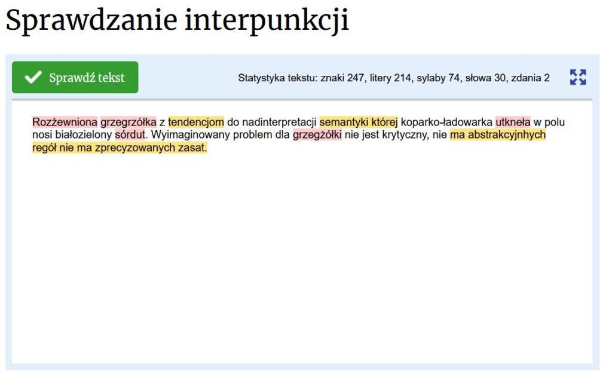The width and height of the screenshot is (612, 378).
Task: Open suggestion for highlighted phrase semantyki której
Action: point(358,122)
